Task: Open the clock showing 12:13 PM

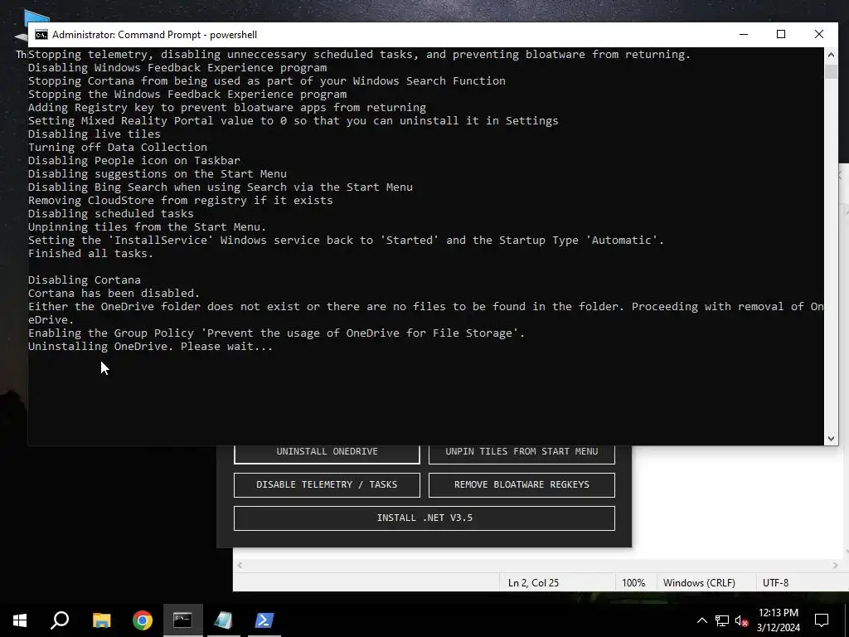Action: pos(778,620)
